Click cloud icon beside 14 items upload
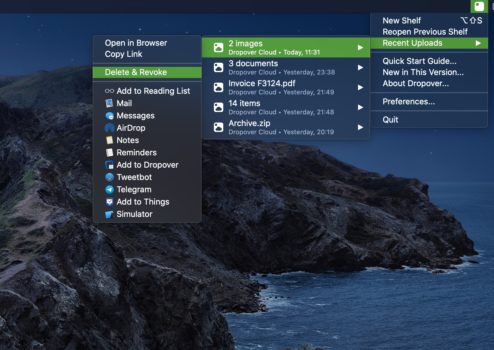Screen dimensions: 494x350 (x=219, y=107)
